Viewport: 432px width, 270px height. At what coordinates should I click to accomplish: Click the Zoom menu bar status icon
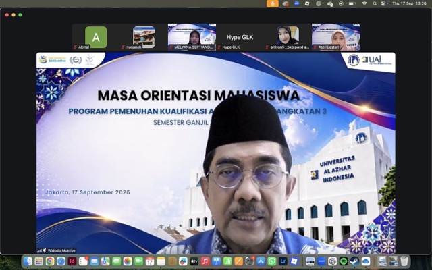click(x=297, y=3)
